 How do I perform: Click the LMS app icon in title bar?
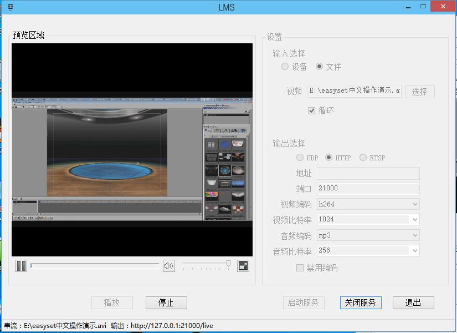click(11, 7)
